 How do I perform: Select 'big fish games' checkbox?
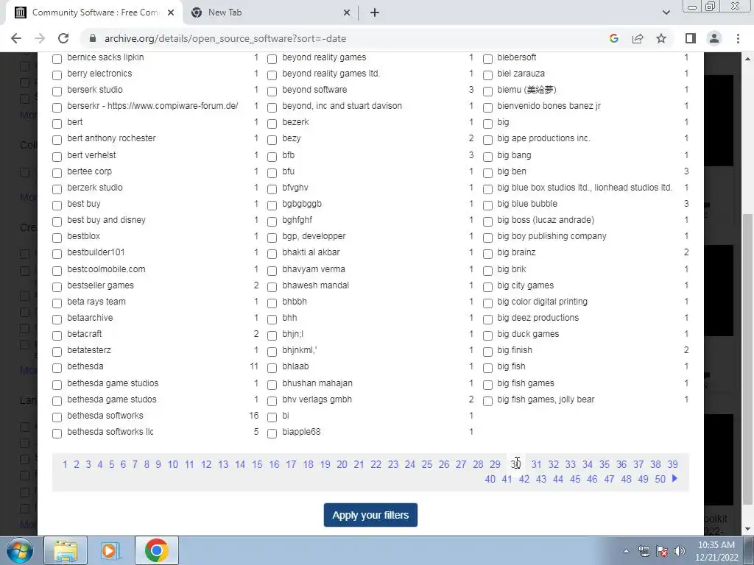click(487, 384)
